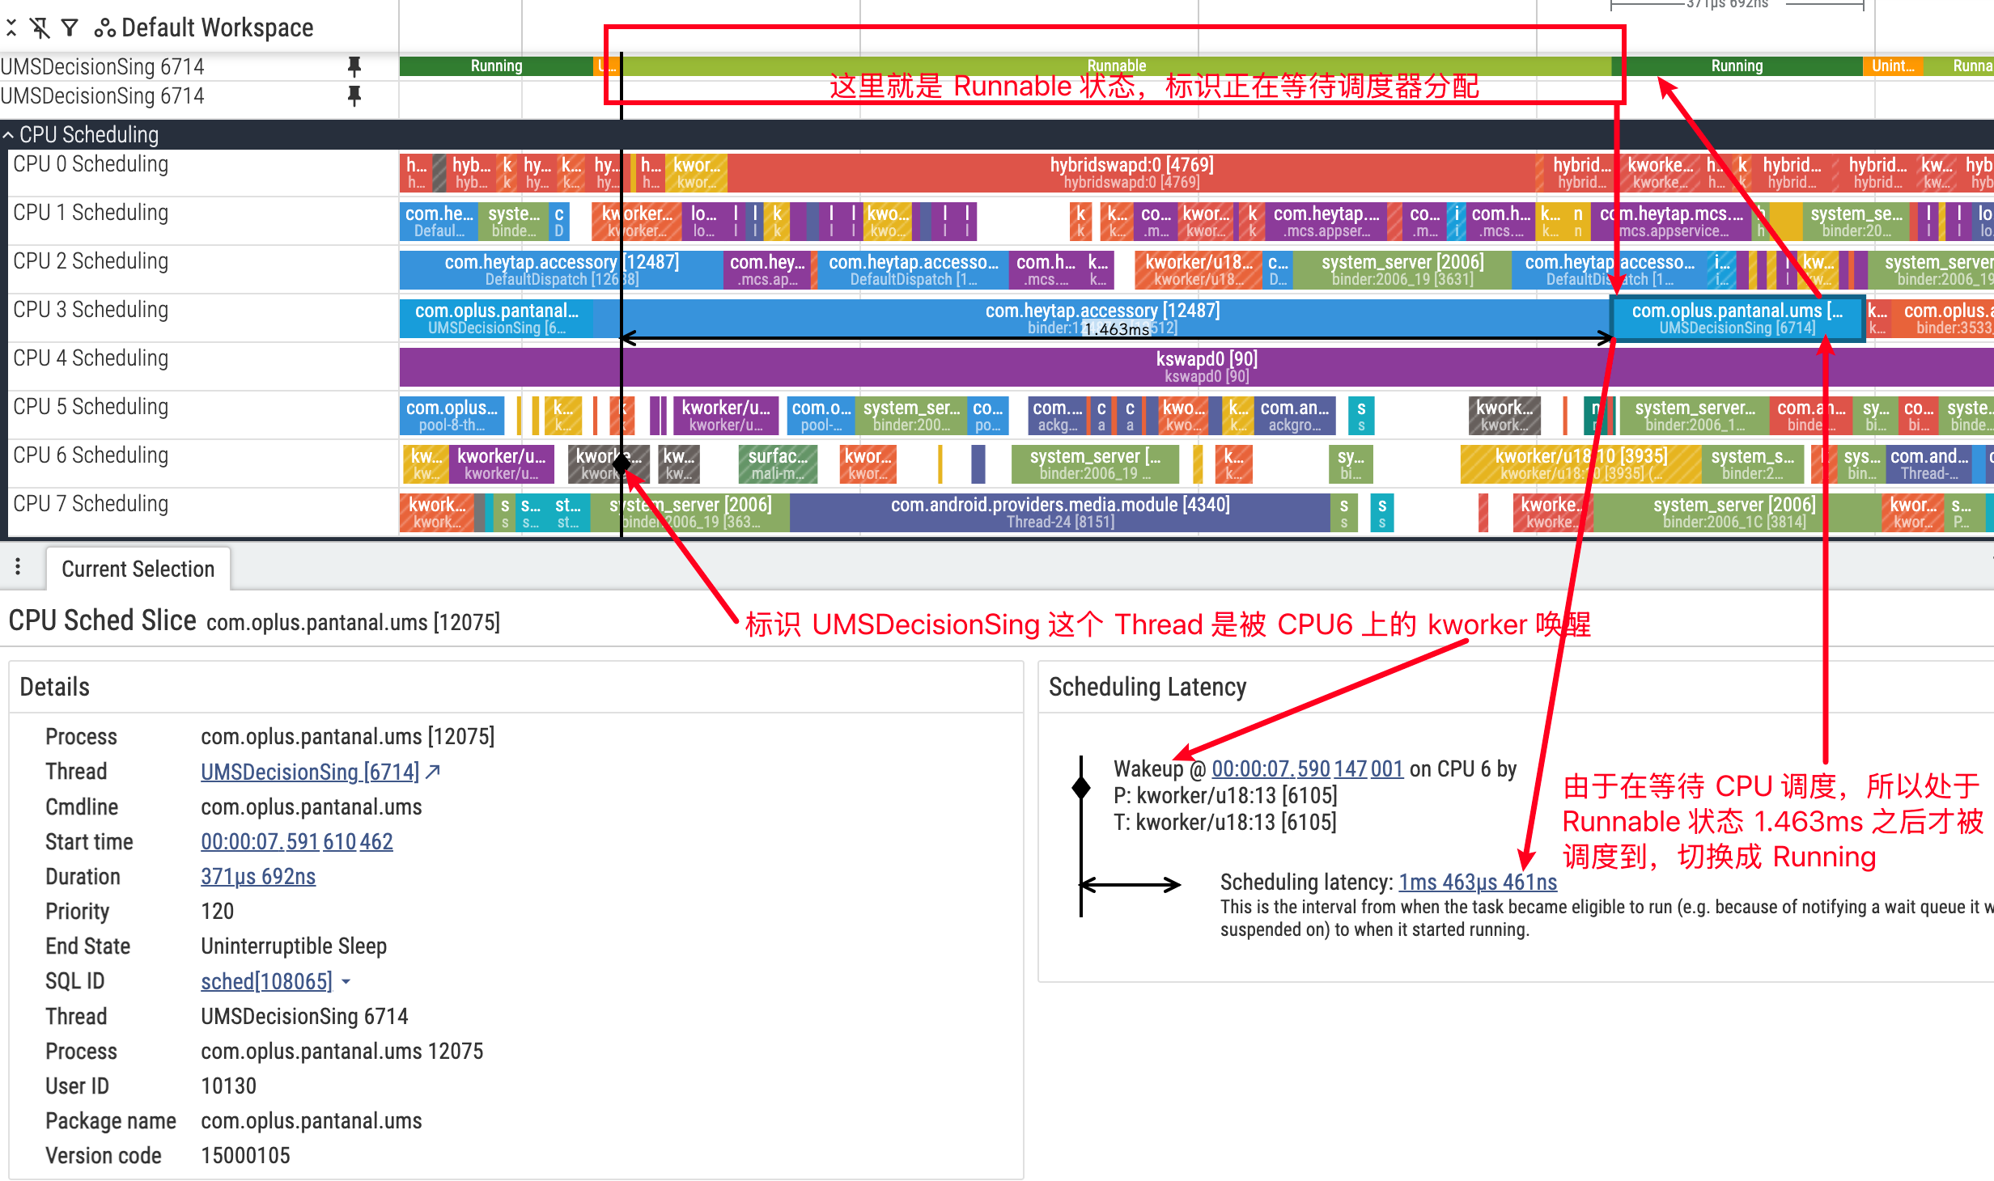Image resolution: width=1994 pixels, height=1181 pixels.
Task: Open the track filter icon
Action: pos(70,28)
